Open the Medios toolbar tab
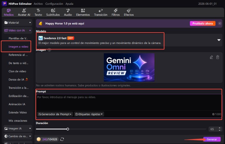Screen dimensions: 225x144 (9, 12)
